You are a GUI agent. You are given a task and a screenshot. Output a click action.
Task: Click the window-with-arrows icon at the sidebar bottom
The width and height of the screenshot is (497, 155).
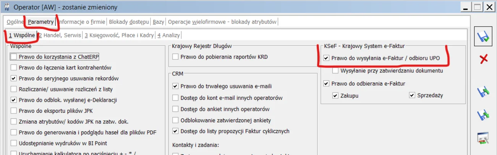pos(484,138)
